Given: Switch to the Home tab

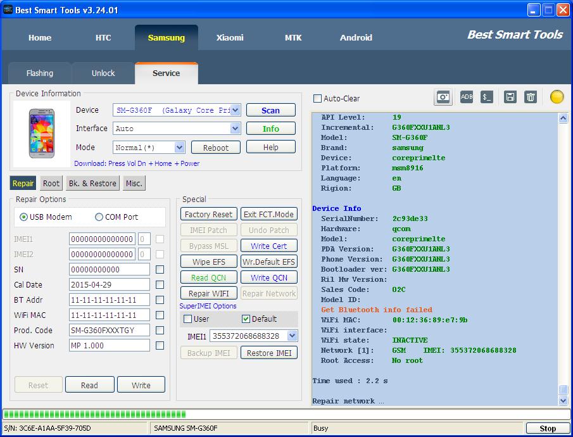Looking at the screenshot, I should (40, 37).
